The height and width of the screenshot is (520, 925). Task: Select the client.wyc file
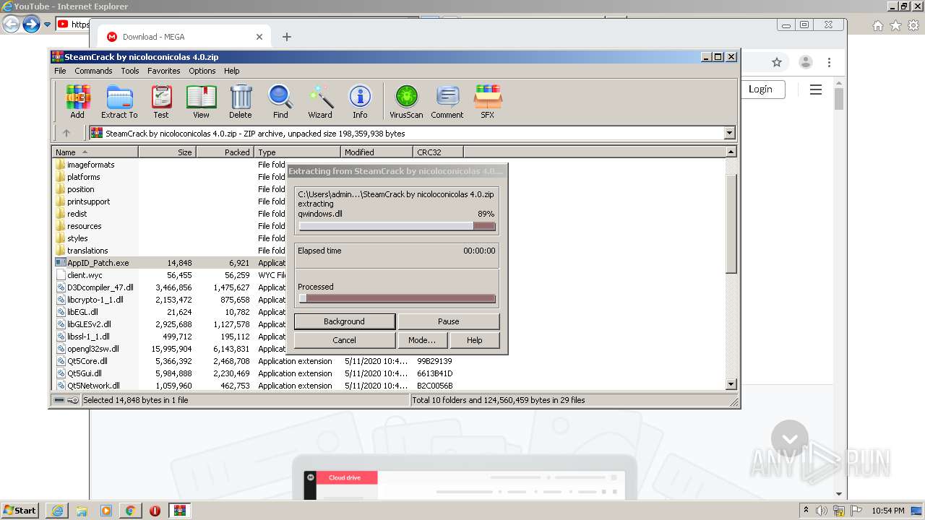pos(85,275)
